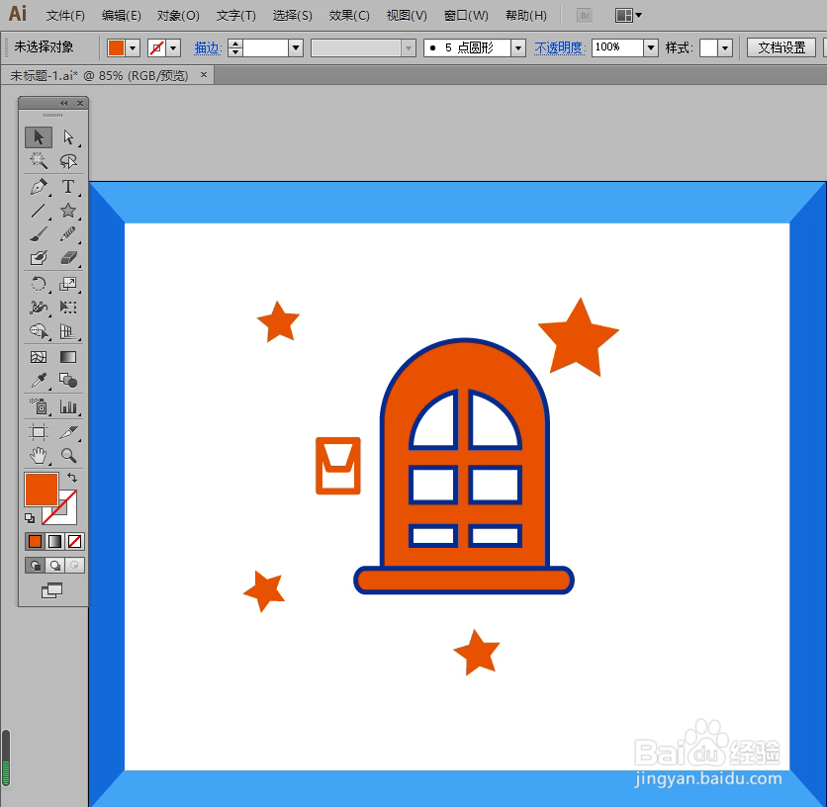Choose the Lasso tool
Image resolution: width=827 pixels, height=807 pixels.
(x=68, y=161)
